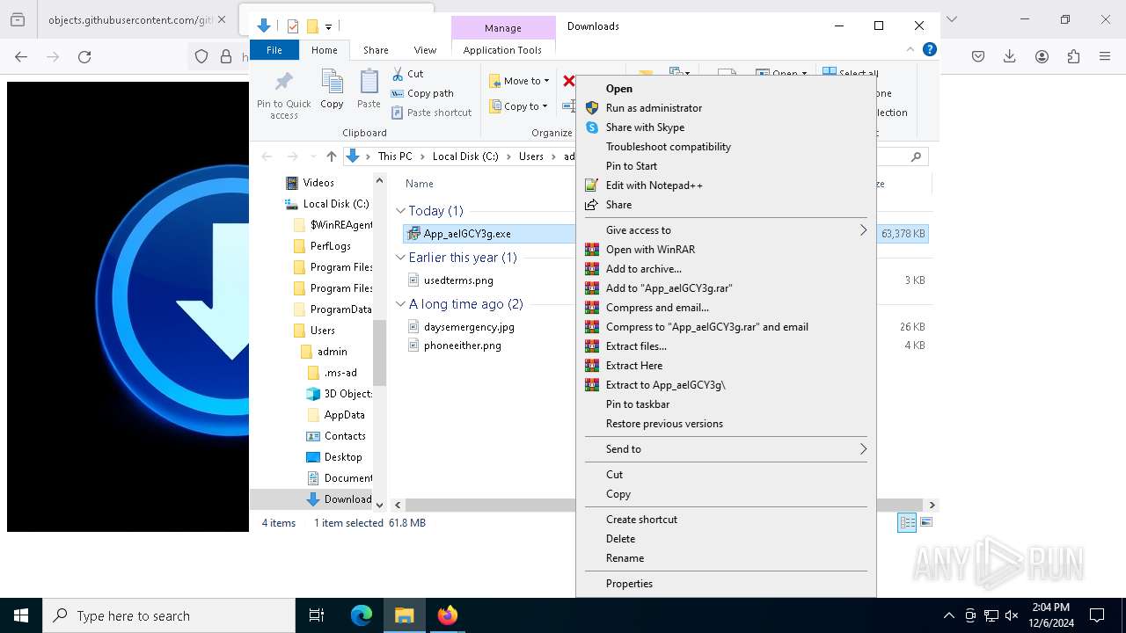The height and width of the screenshot is (633, 1126).
Task: Select the phoneeither.png file
Action: click(x=462, y=346)
